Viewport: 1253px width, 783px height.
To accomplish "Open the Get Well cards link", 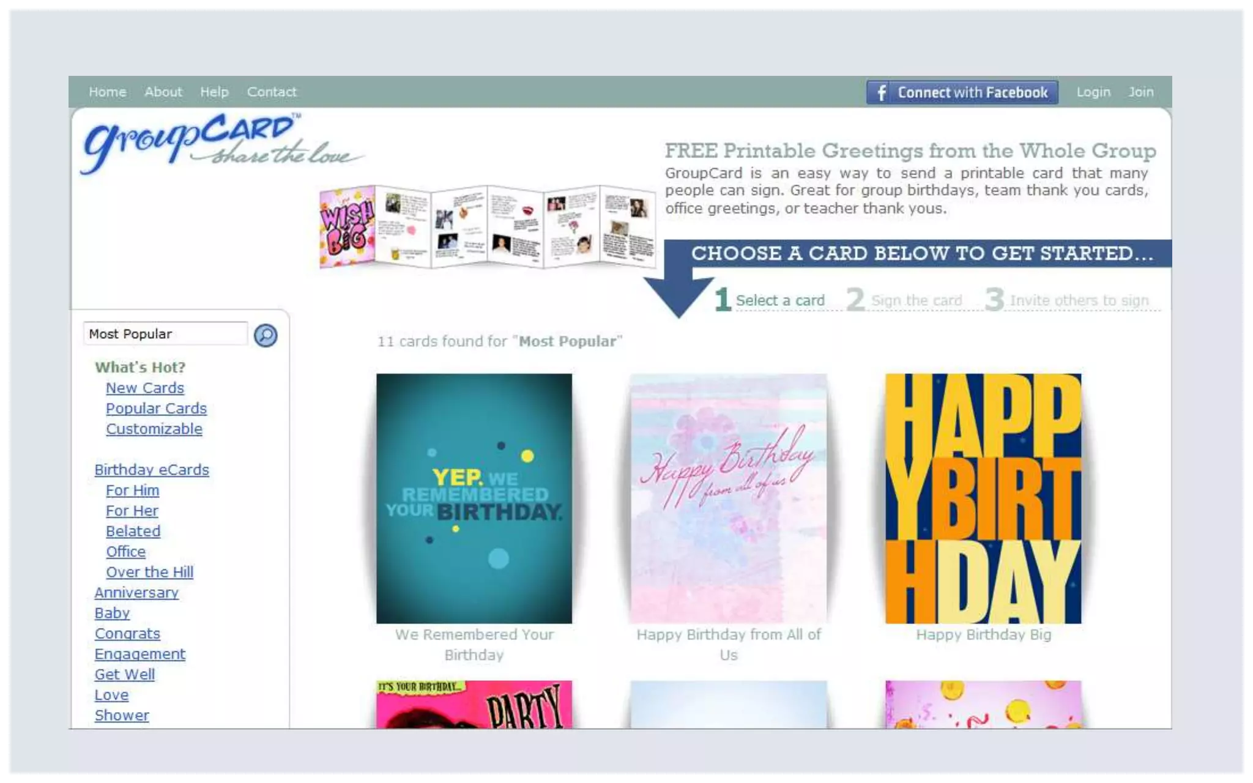I will pos(125,674).
